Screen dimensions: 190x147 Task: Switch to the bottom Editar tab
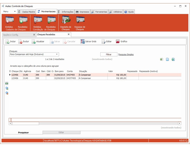[x=61, y=132]
